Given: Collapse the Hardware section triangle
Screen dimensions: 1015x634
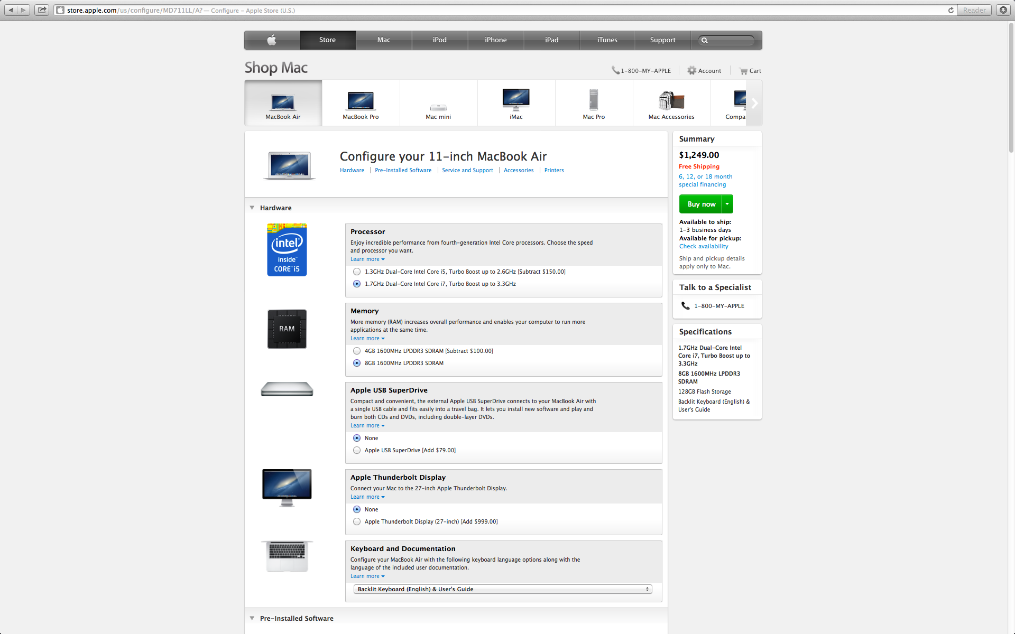Looking at the screenshot, I should pyautogui.click(x=252, y=208).
